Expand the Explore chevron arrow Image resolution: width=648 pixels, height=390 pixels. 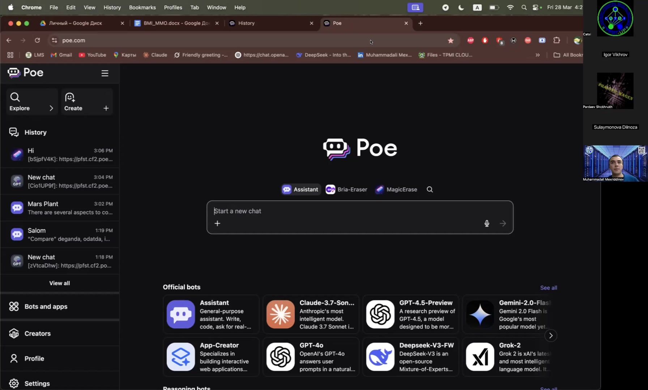tap(51, 108)
